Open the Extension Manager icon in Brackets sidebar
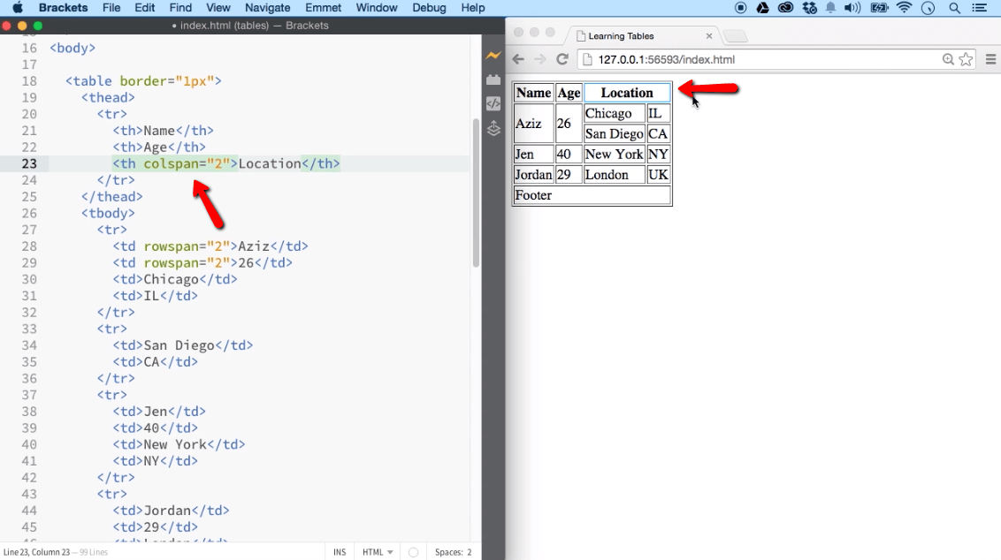This screenshot has height=560, width=1001. (x=493, y=79)
